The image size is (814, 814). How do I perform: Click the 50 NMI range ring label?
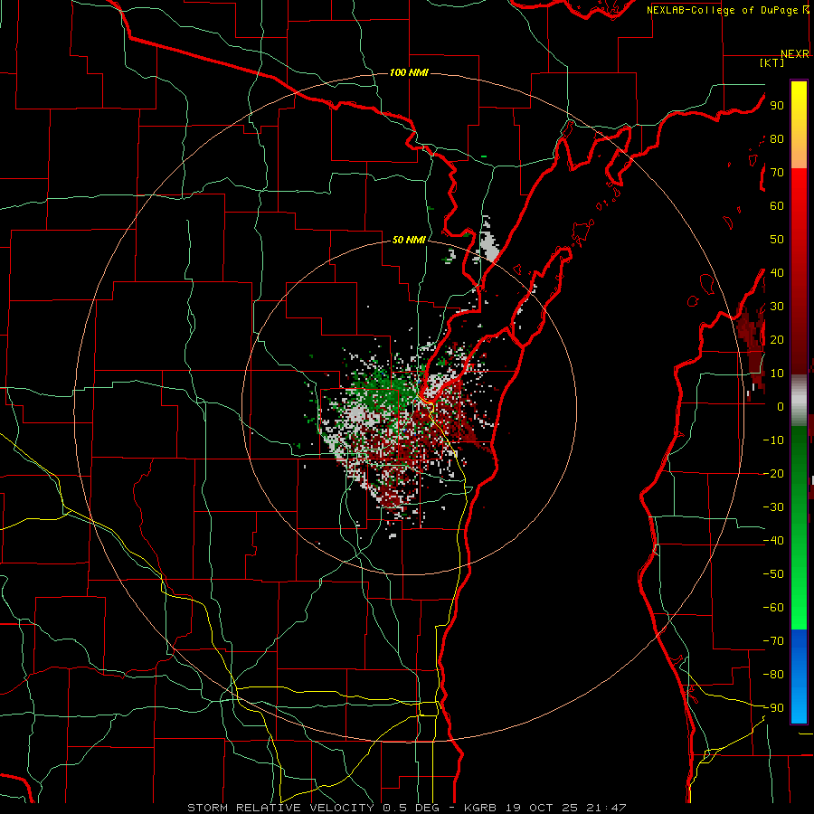click(409, 240)
